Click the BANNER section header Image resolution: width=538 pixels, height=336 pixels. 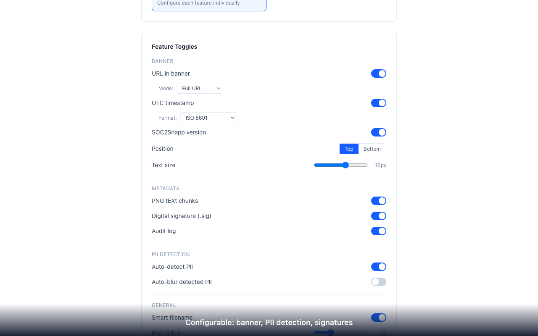[162, 61]
